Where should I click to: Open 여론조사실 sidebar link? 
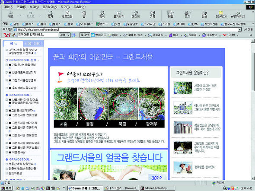(17, 152)
